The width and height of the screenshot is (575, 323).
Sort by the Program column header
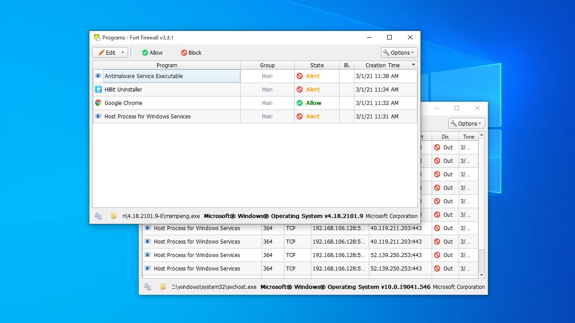click(x=167, y=65)
